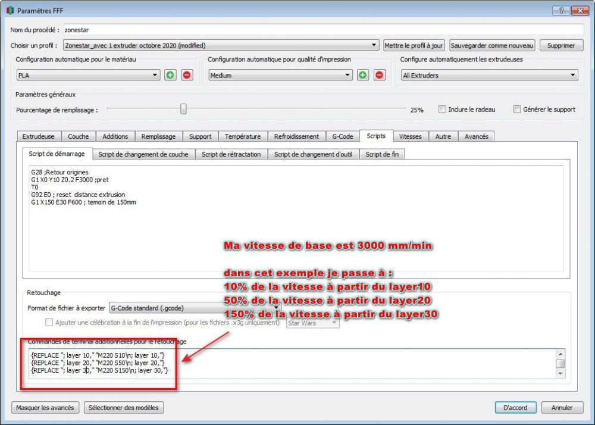Viewport: 595px width, 425px height.
Task: Switch to the Température tab
Action: (x=243, y=136)
